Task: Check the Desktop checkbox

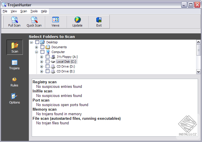Action: (x=37, y=42)
